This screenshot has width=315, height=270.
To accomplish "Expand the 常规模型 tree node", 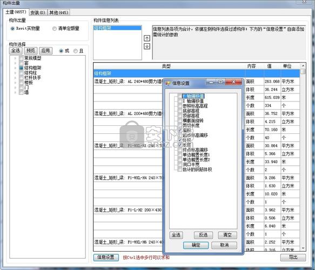I will [x=15, y=58].
